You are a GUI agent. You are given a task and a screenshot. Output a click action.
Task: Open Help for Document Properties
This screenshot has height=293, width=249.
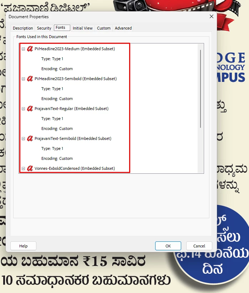click(x=24, y=246)
